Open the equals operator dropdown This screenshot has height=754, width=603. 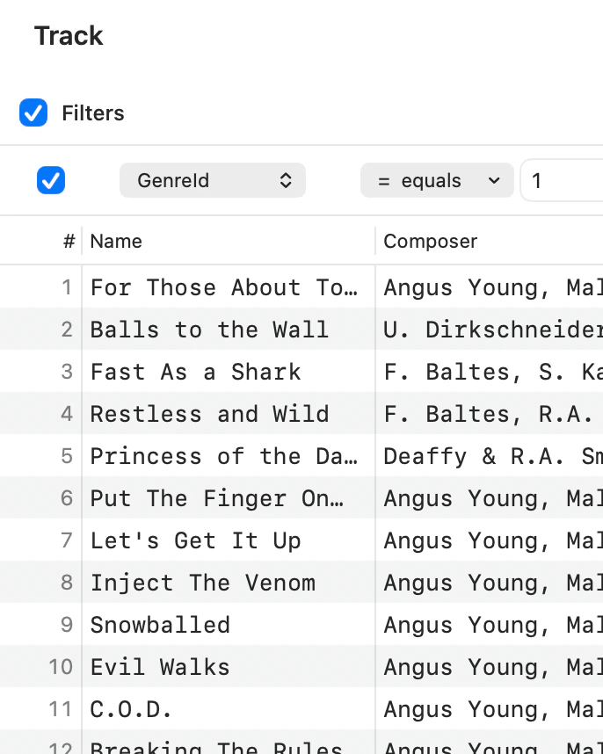pyautogui.click(x=437, y=180)
